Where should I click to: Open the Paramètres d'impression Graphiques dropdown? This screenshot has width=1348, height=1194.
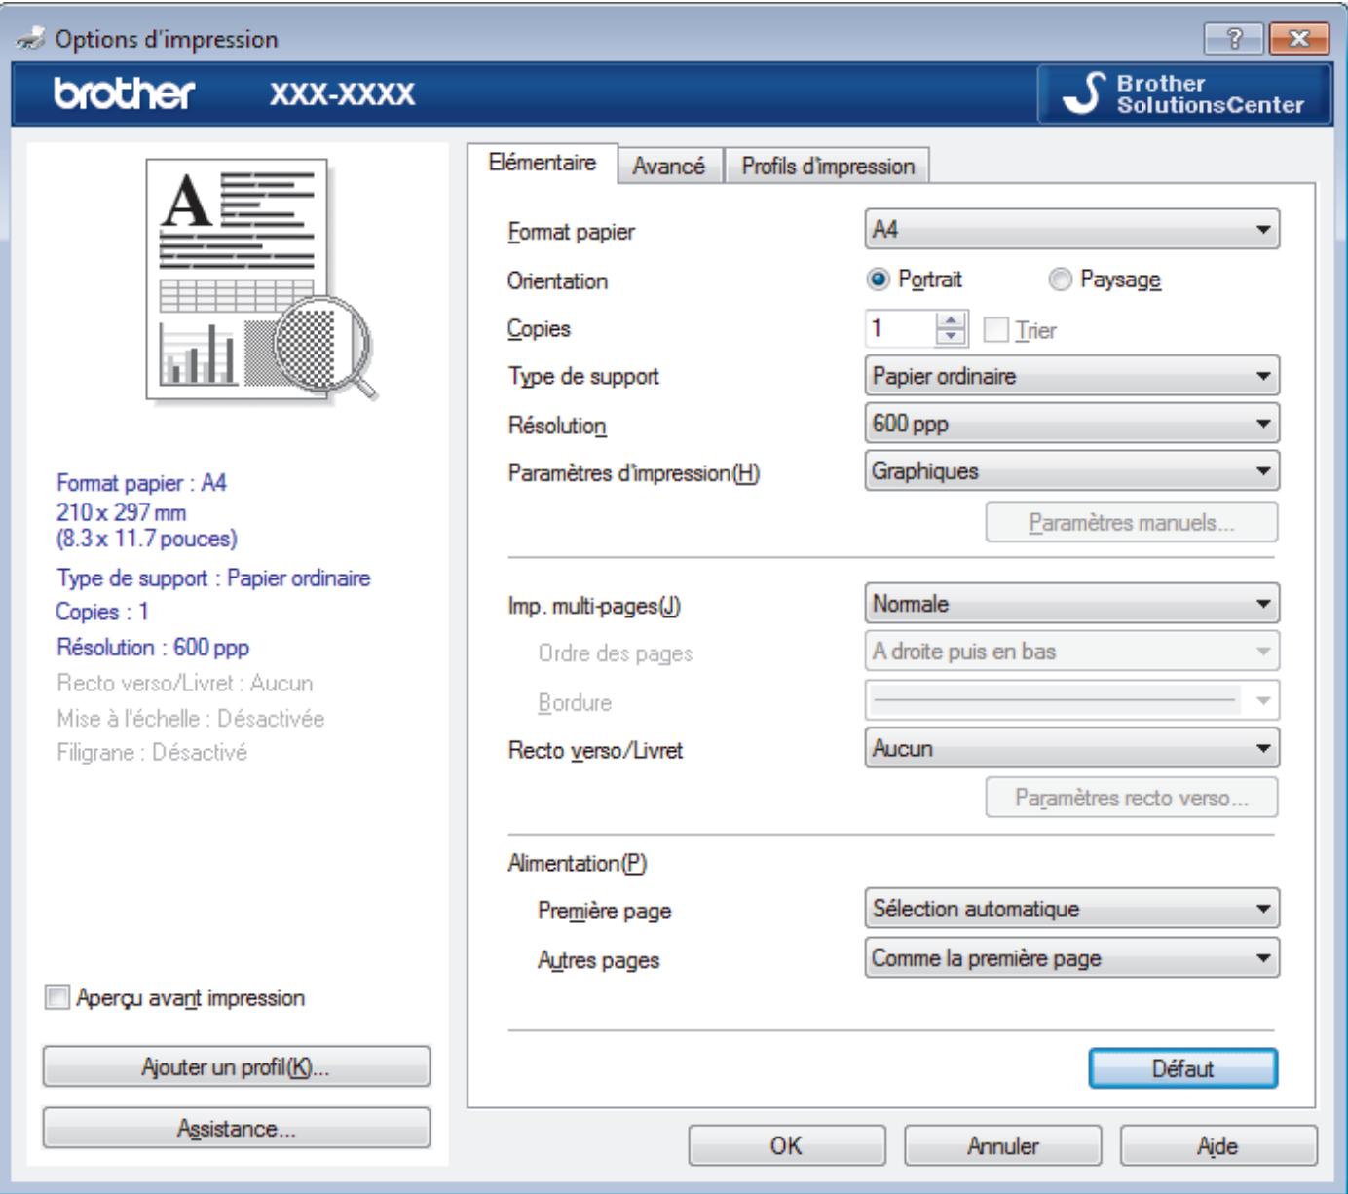(x=1071, y=471)
